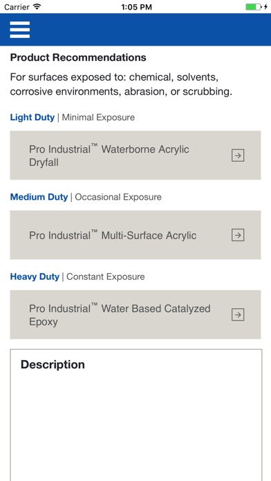Screen dimensions: 271x481
Task: Click the "For surfaces exposed to" paragraph
Action: click(121, 84)
